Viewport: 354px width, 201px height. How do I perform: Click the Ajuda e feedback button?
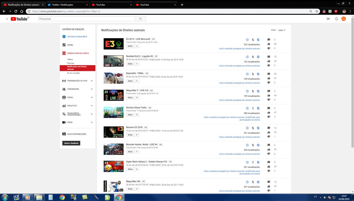tap(71, 143)
